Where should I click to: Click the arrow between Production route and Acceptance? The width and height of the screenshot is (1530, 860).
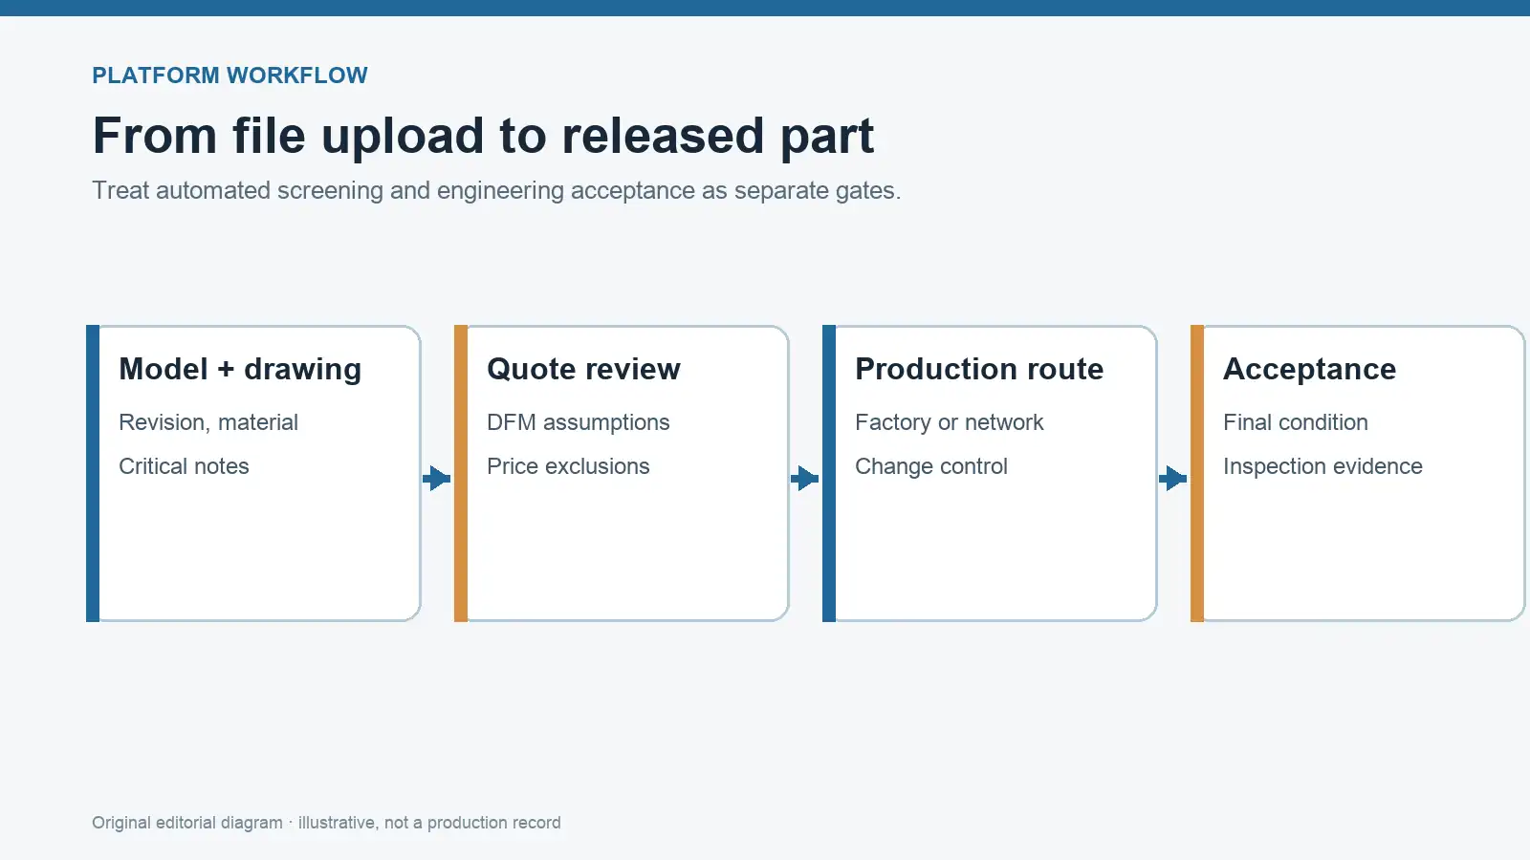click(x=1173, y=478)
